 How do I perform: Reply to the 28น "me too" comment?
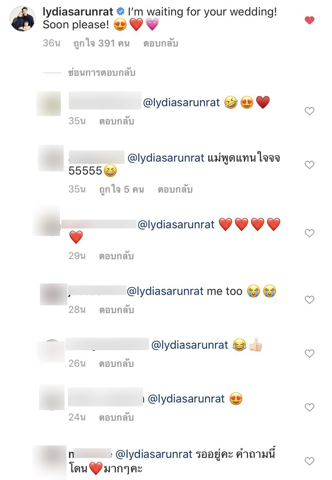(117, 310)
